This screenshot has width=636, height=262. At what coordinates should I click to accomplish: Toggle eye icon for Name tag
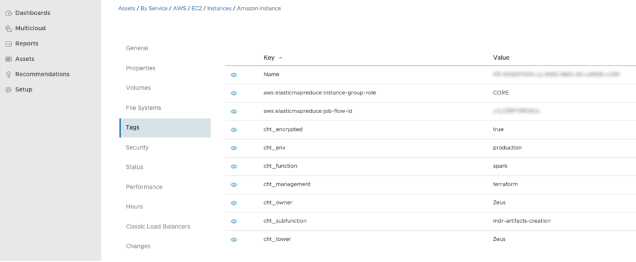pos(234,75)
